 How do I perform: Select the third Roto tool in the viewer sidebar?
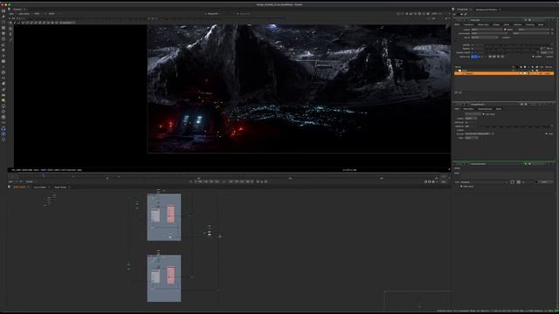click(10, 39)
